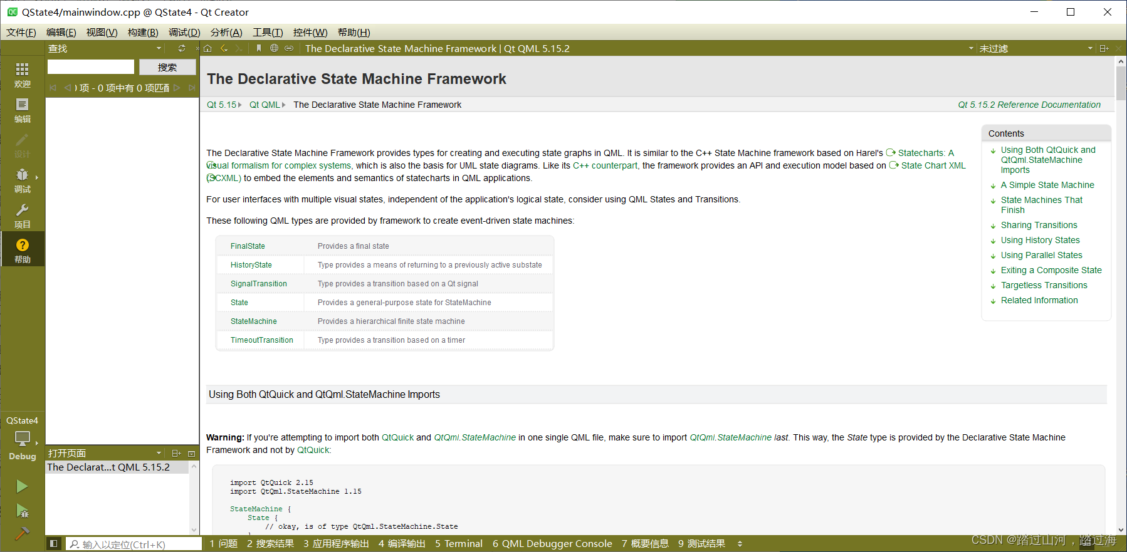Screen dimensions: 1127x552
Task: Run the project with green play button
Action: [x=22, y=486]
